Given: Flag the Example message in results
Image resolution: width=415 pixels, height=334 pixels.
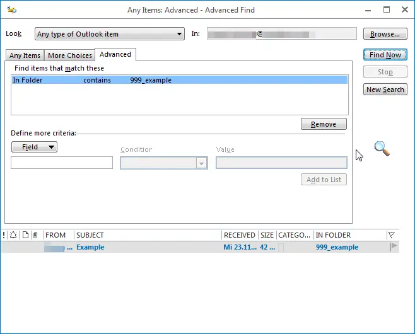Looking at the screenshot, I should click(x=394, y=247).
